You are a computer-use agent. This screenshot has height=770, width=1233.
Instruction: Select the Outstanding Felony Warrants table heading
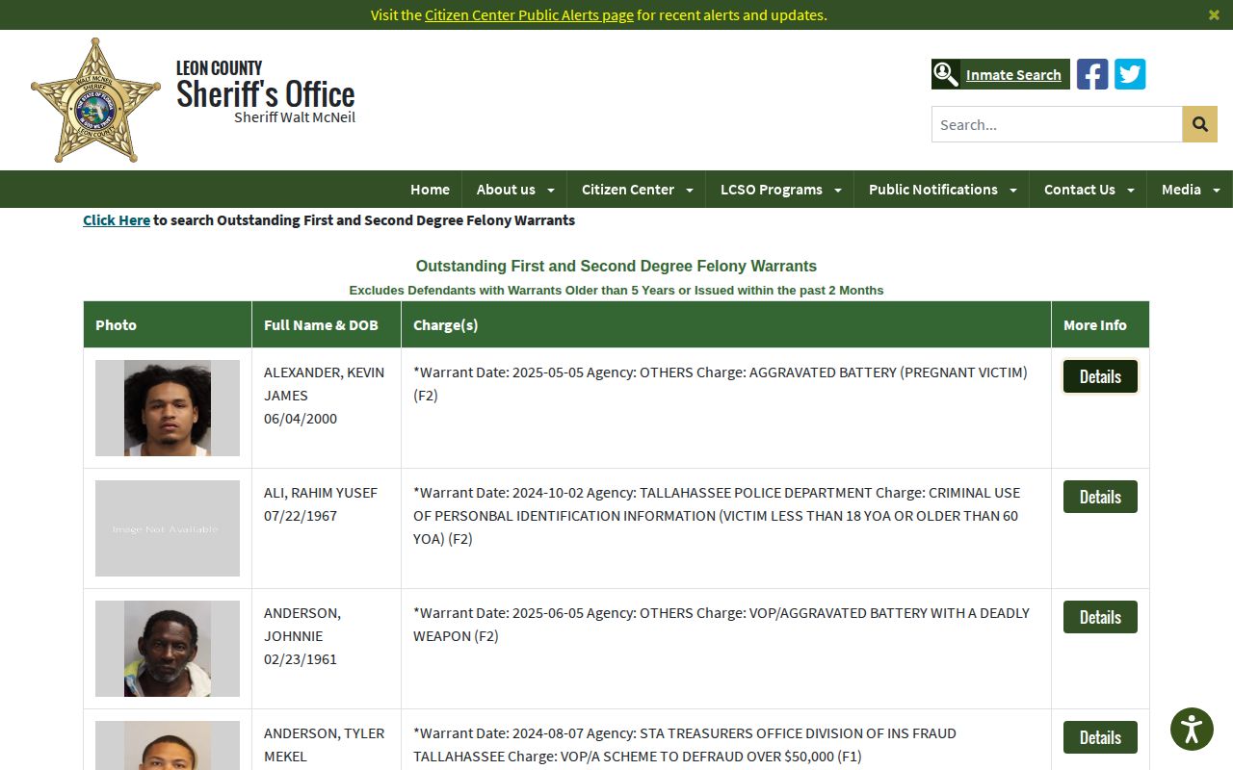coord(616,266)
